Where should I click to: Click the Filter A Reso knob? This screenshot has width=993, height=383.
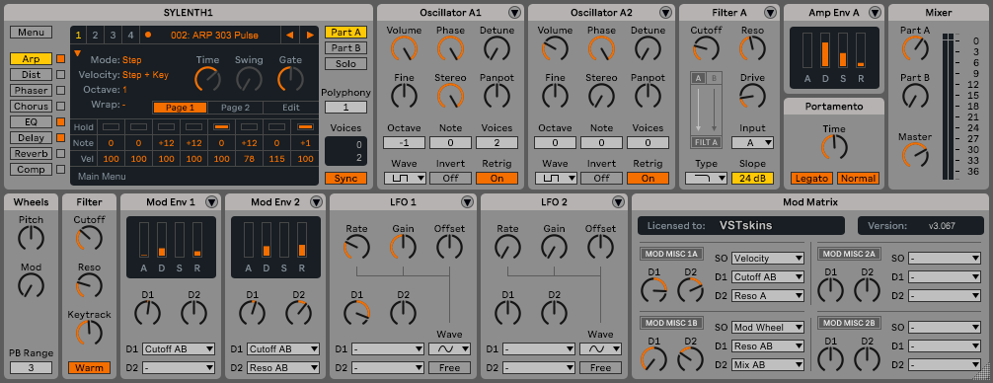(x=752, y=48)
